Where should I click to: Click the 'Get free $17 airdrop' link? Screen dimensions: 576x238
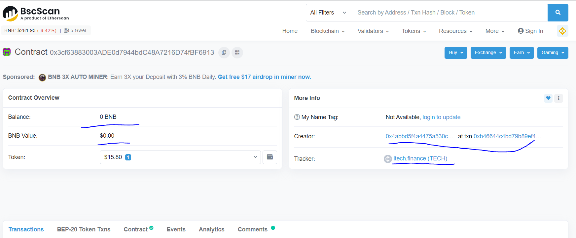coord(265,77)
